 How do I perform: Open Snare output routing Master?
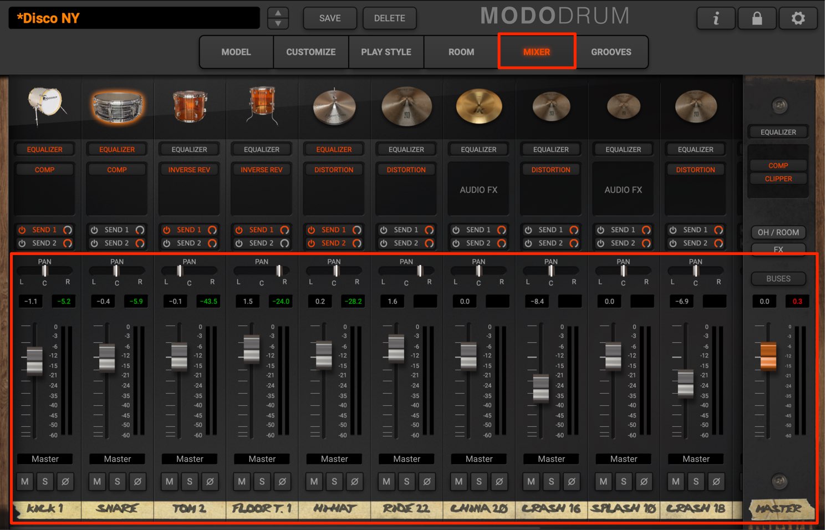[x=118, y=459]
